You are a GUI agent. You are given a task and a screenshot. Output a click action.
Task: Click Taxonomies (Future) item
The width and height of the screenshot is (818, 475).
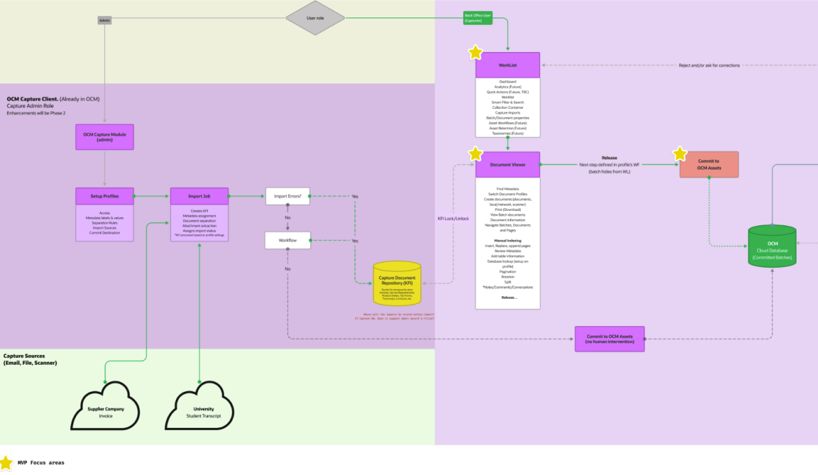tap(507, 134)
